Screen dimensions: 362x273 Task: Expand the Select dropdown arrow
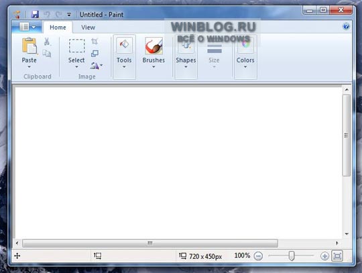(x=76, y=67)
